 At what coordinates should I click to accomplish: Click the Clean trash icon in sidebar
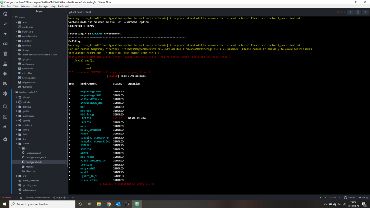5,54
